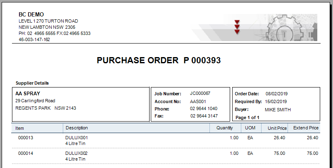Select the Extend Price column header

306,128
